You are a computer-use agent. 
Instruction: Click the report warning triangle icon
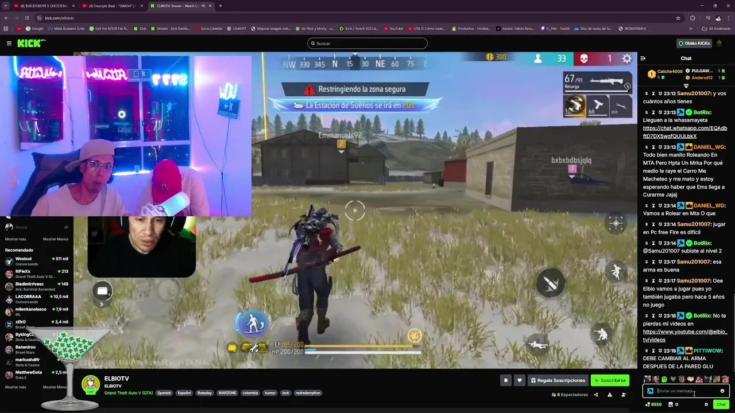tap(609, 395)
